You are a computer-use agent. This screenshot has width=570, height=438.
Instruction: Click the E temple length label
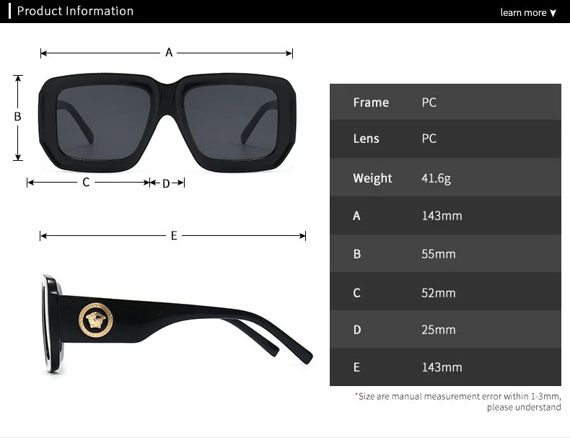[x=174, y=235]
